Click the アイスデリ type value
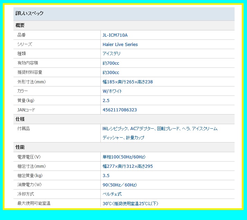The height and width of the screenshot is (220, 247). tap(111, 54)
